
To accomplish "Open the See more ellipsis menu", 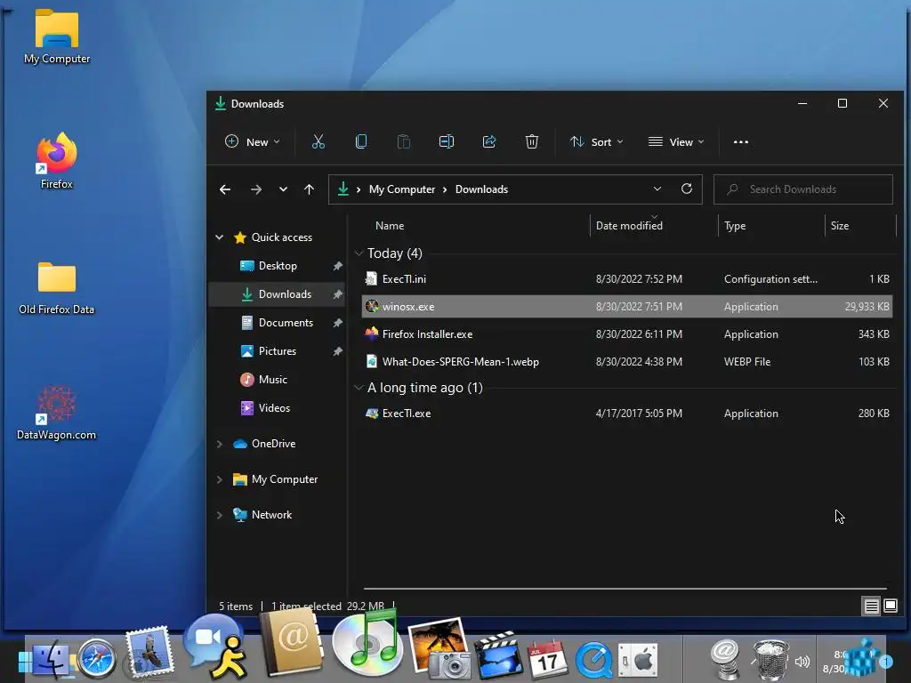I will tap(741, 141).
